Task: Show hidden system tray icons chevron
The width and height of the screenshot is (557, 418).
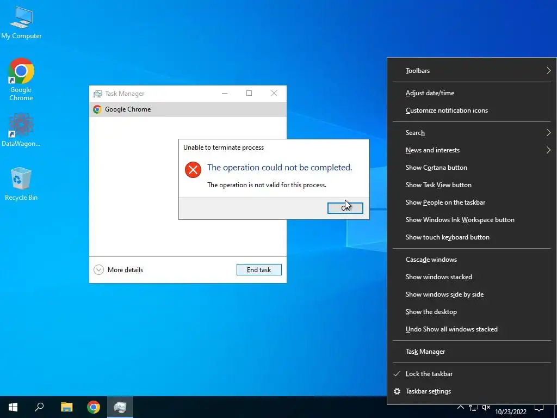Action: click(460, 407)
